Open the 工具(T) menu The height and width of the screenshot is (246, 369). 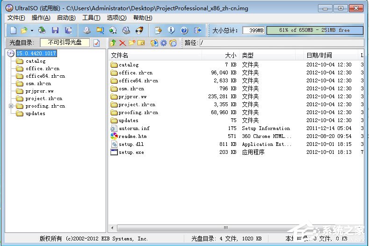[x=91, y=18]
